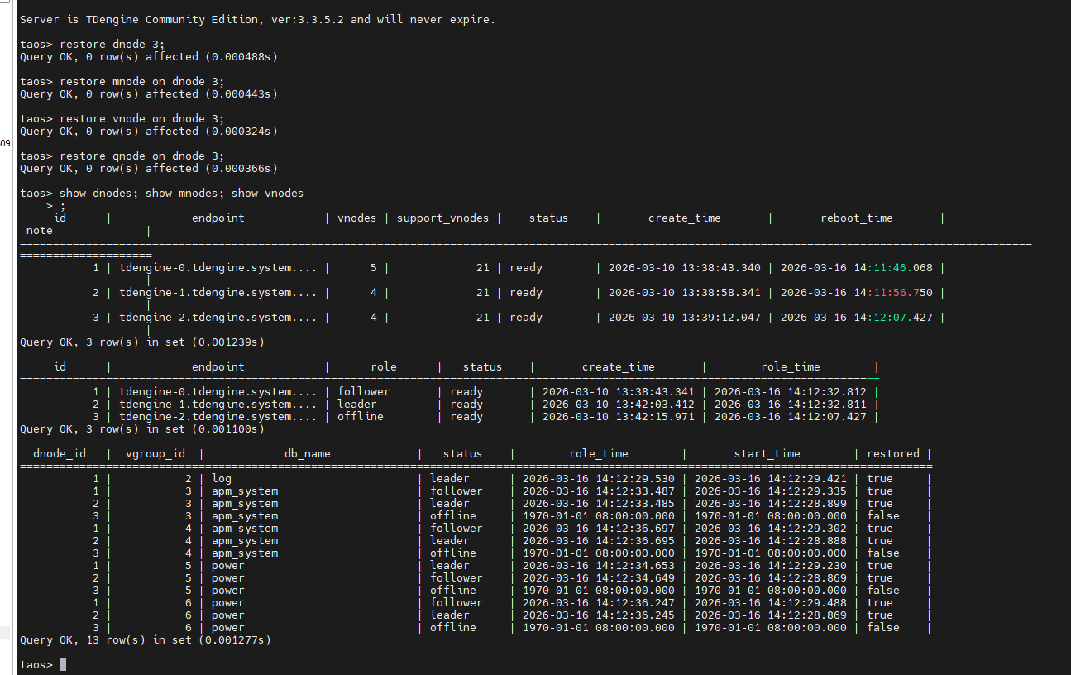
Task: Click the vgroup_id column header
Action: click(155, 454)
